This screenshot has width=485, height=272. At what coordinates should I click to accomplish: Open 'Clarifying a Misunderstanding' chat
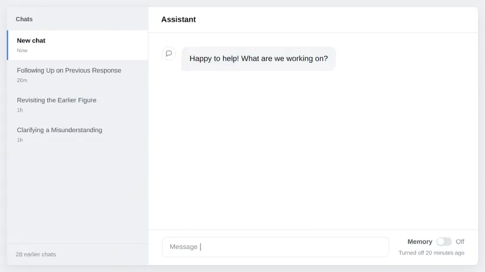click(77, 135)
